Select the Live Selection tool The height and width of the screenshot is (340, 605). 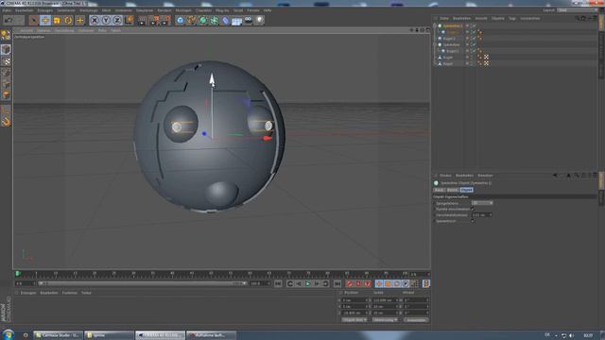34,20
